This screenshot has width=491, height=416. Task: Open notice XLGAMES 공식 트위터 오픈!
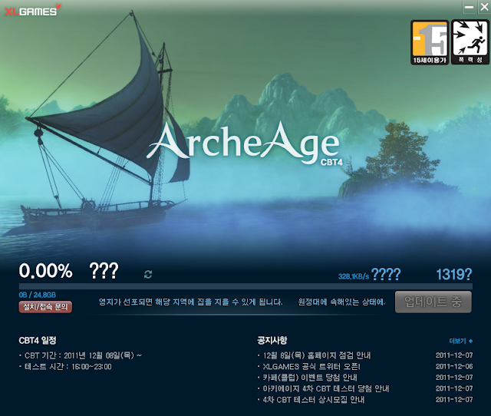[x=311, y=366]
